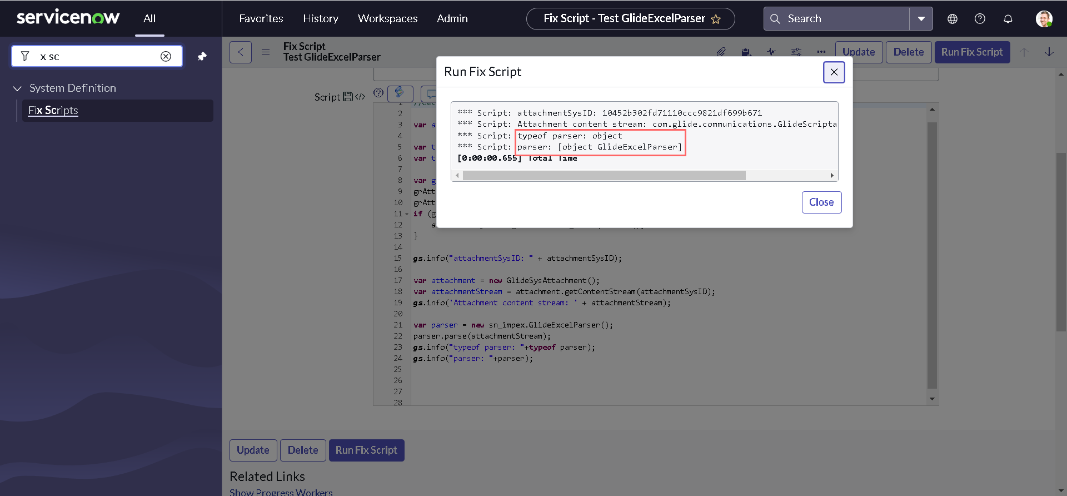Open the Workspaces menu
Screen dimensions: 1067x496
pyautogui.click(x=387, y=18)
